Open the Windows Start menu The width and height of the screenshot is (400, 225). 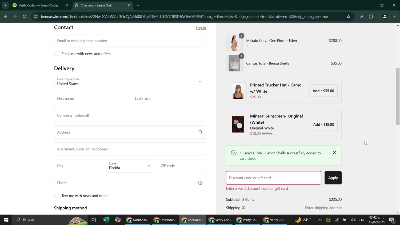click(x=6, y=220)
